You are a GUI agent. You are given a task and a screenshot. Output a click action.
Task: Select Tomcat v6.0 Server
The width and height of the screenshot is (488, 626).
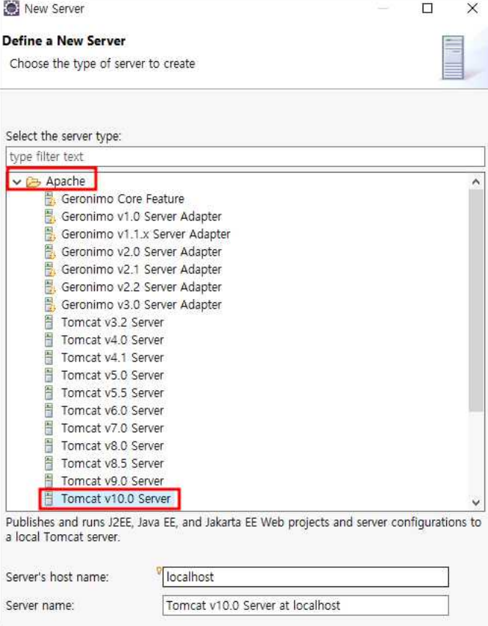click(x=112, y=411)
